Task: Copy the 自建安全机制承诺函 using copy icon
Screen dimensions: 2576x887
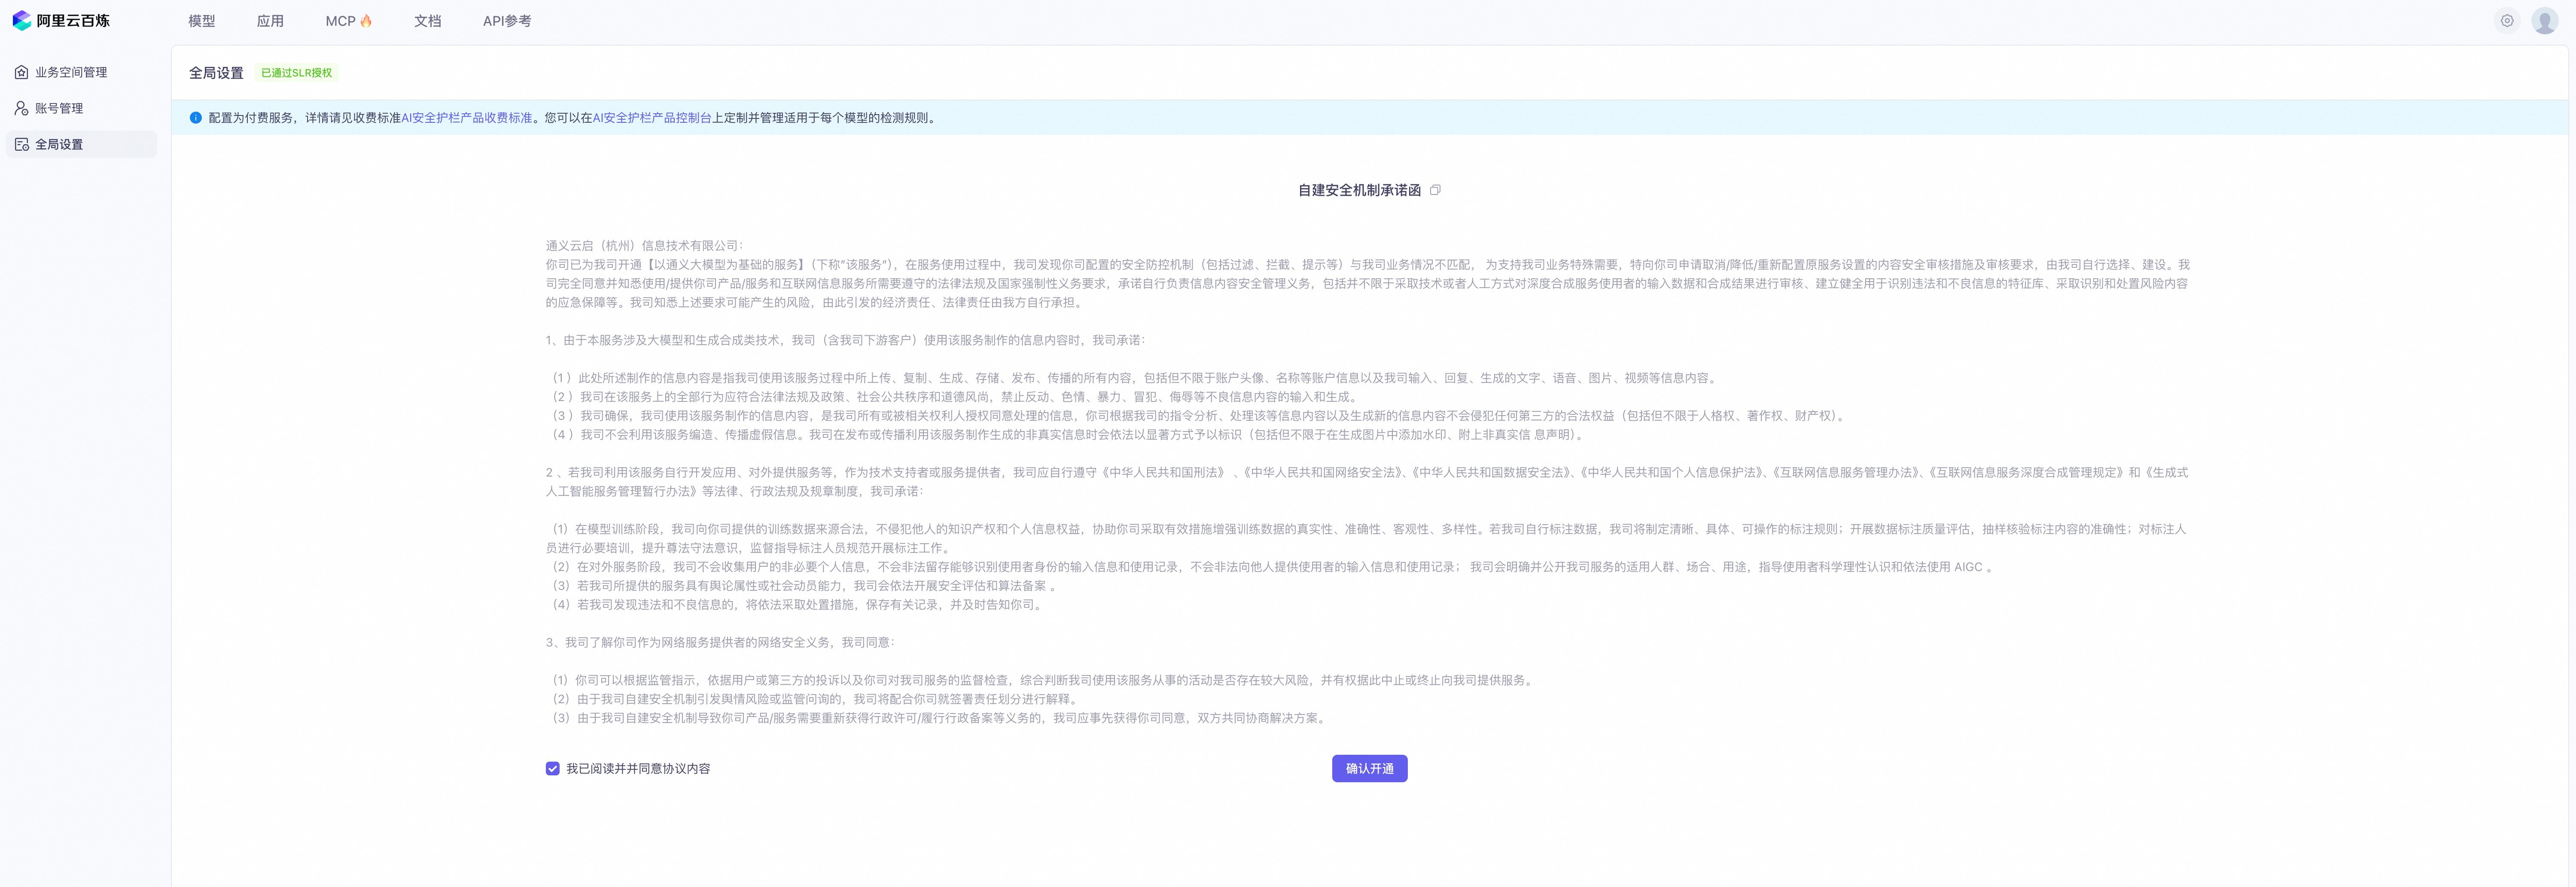Action: pyautogui.click(x=1435, y=190)
